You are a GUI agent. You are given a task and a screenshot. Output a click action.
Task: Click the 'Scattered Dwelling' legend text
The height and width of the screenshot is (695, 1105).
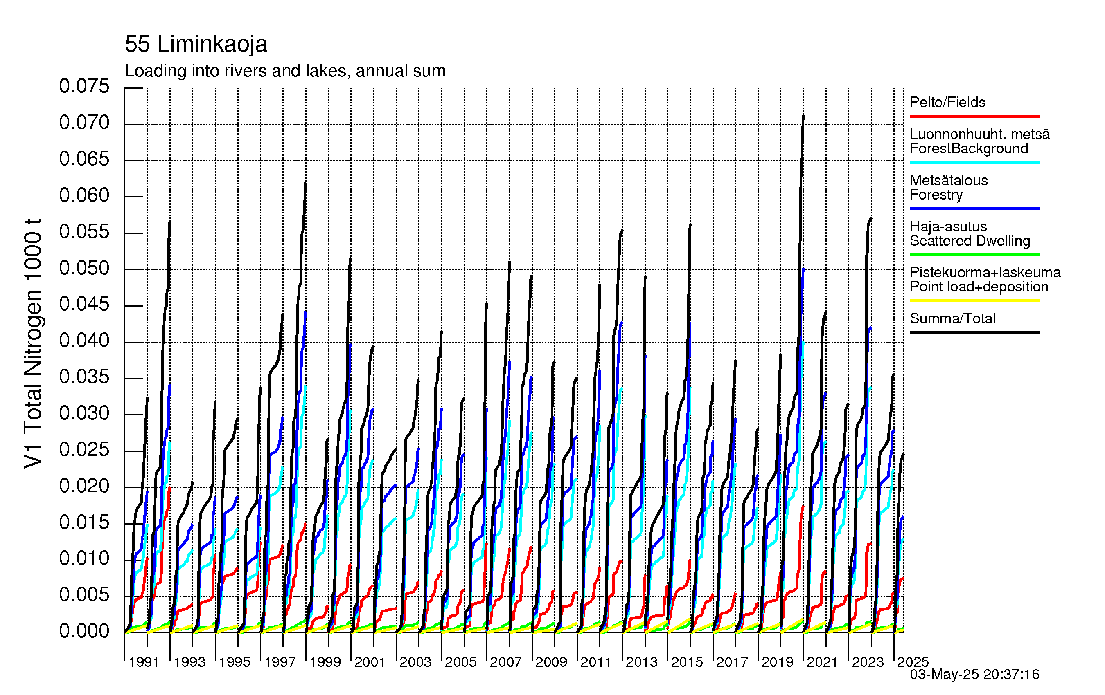(x=970, y=241)
